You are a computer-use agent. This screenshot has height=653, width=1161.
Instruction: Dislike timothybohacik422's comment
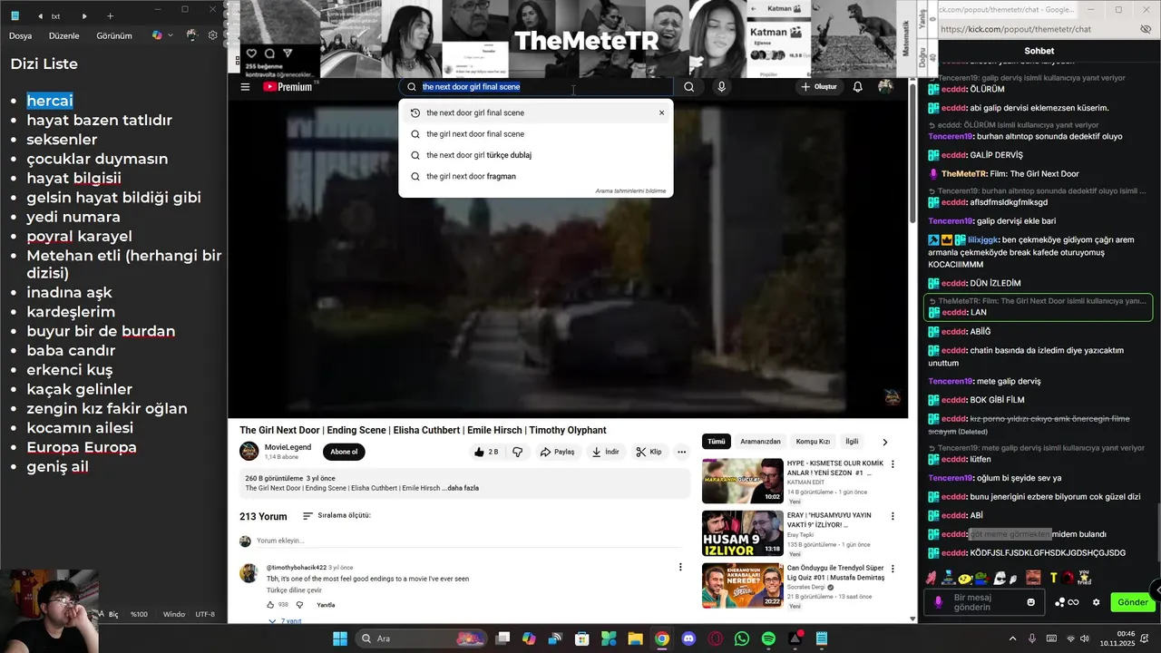click(300, 605)
